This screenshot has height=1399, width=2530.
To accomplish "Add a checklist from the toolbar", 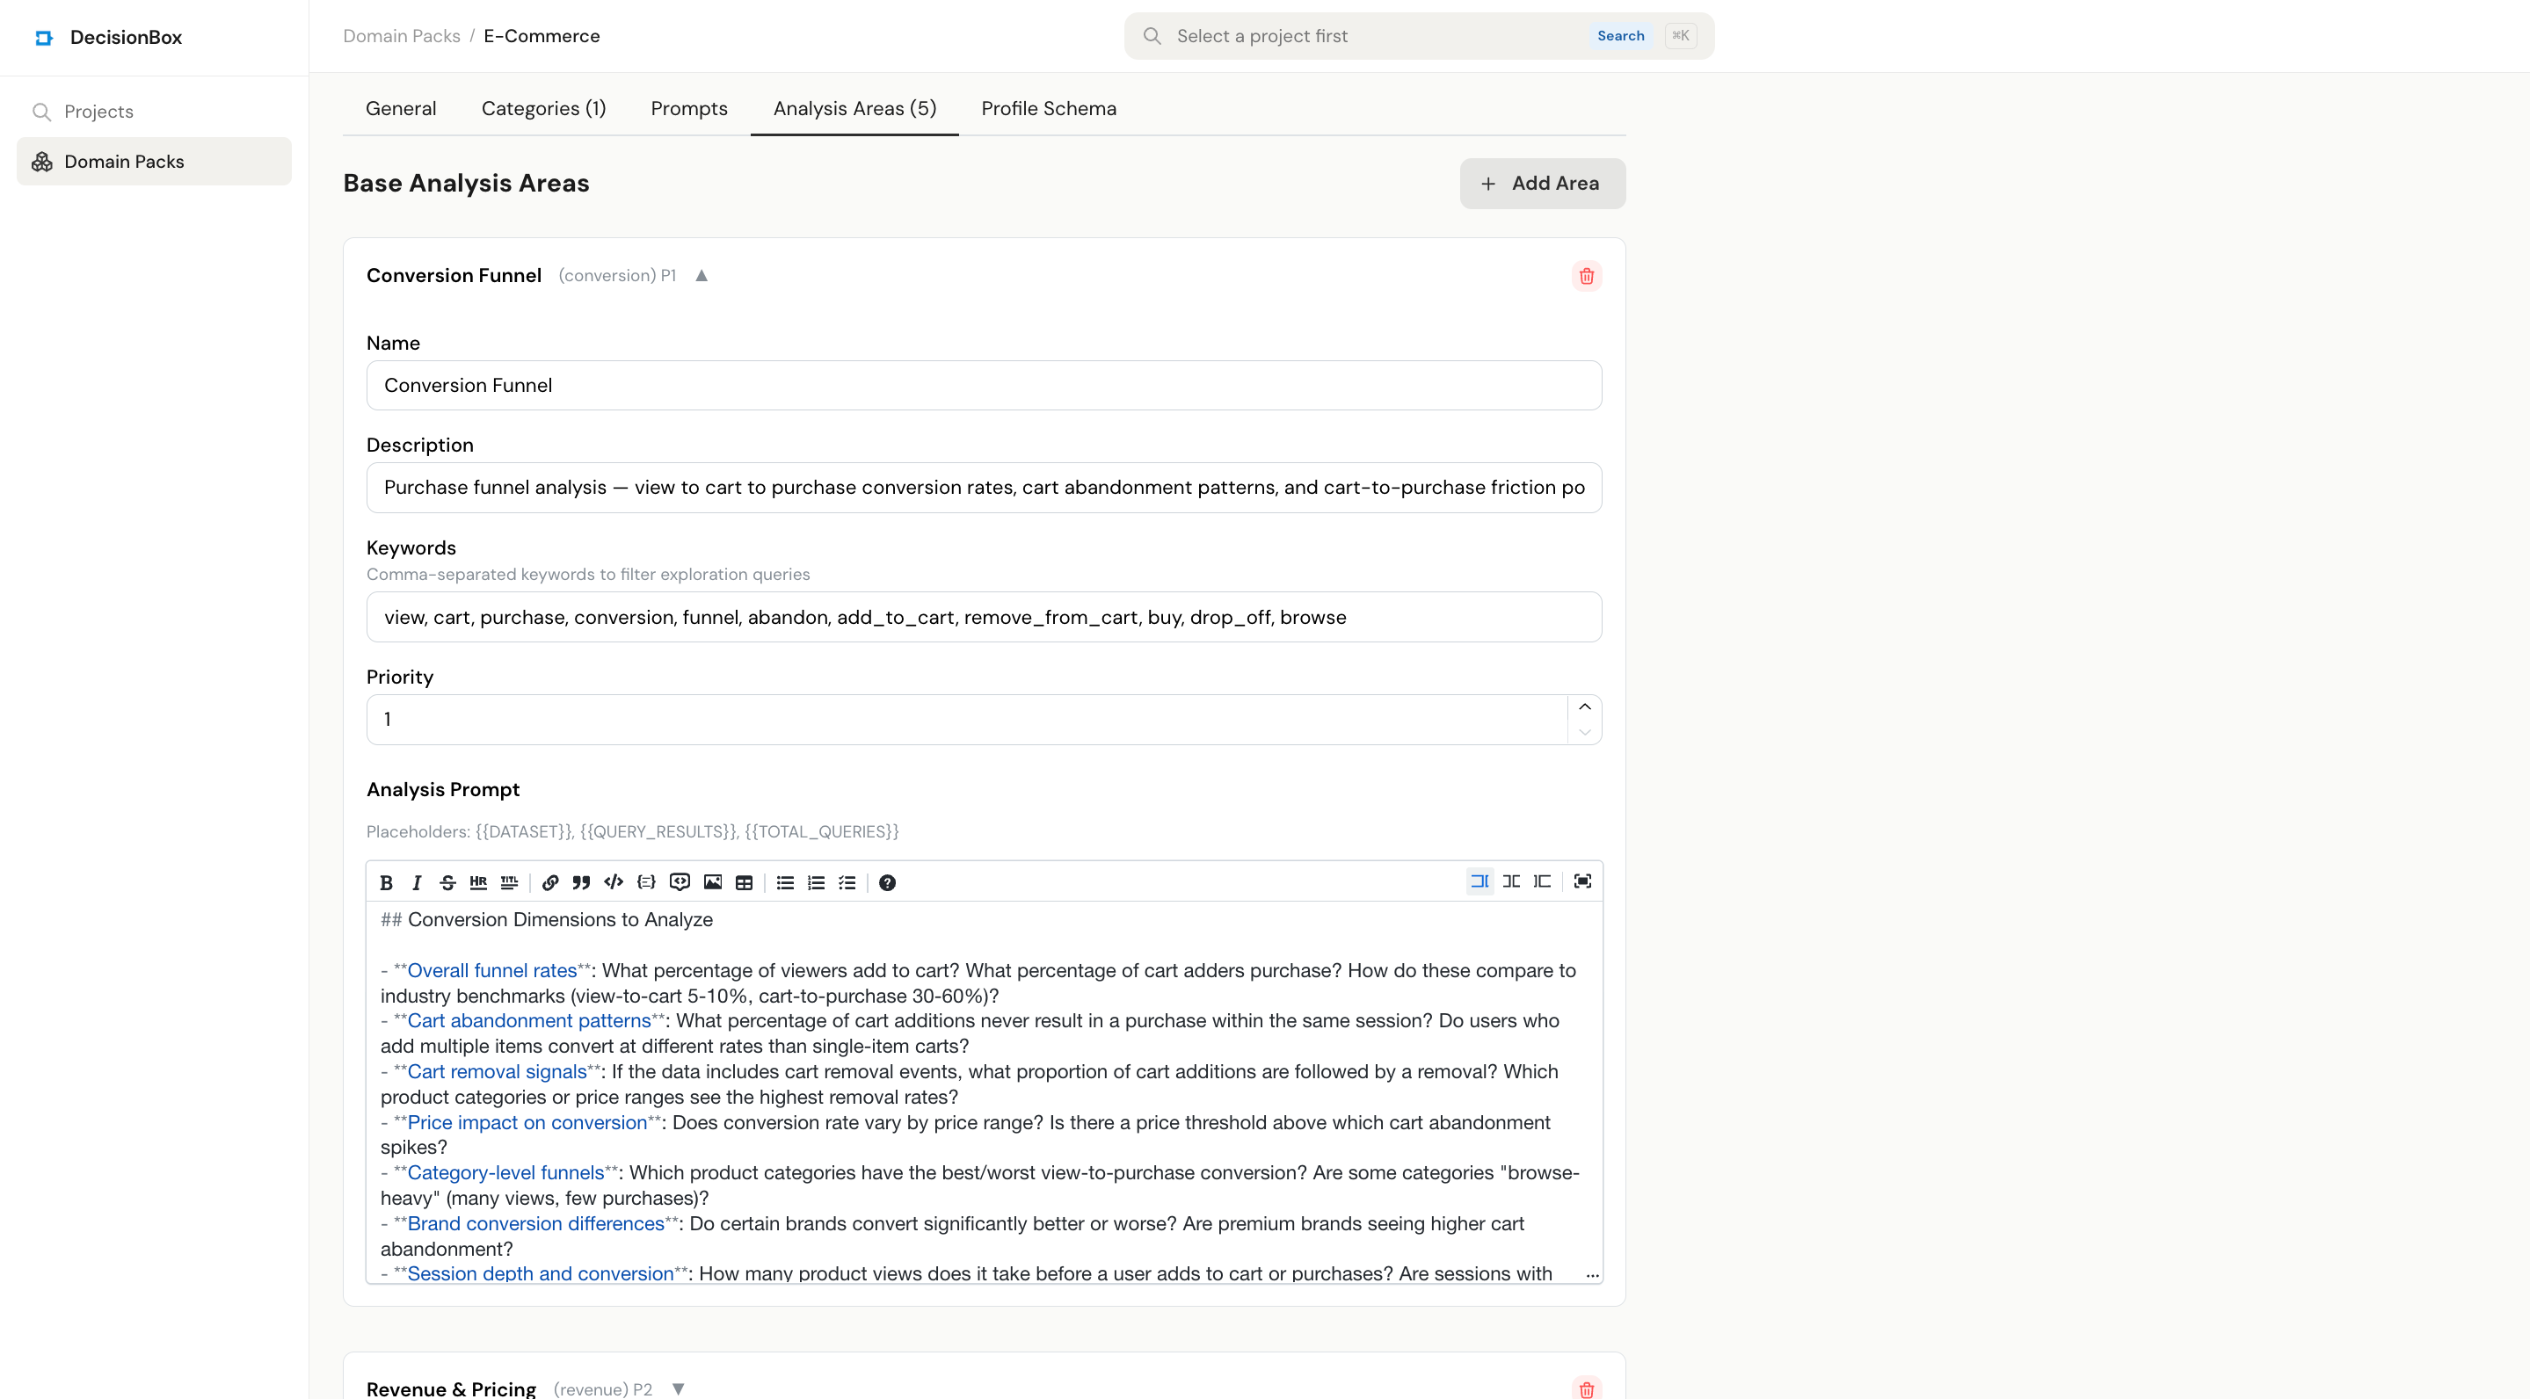I will [x=847, y=882].
